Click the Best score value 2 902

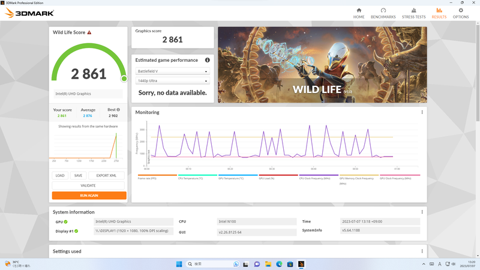coord(113,116)
